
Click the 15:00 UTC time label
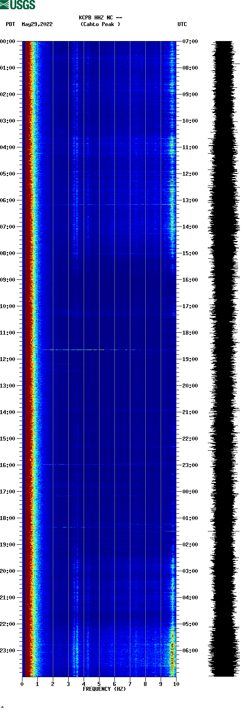pos(190,253)
